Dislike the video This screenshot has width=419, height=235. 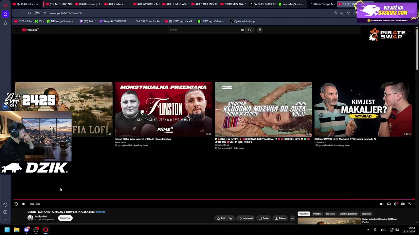[231, 218]
